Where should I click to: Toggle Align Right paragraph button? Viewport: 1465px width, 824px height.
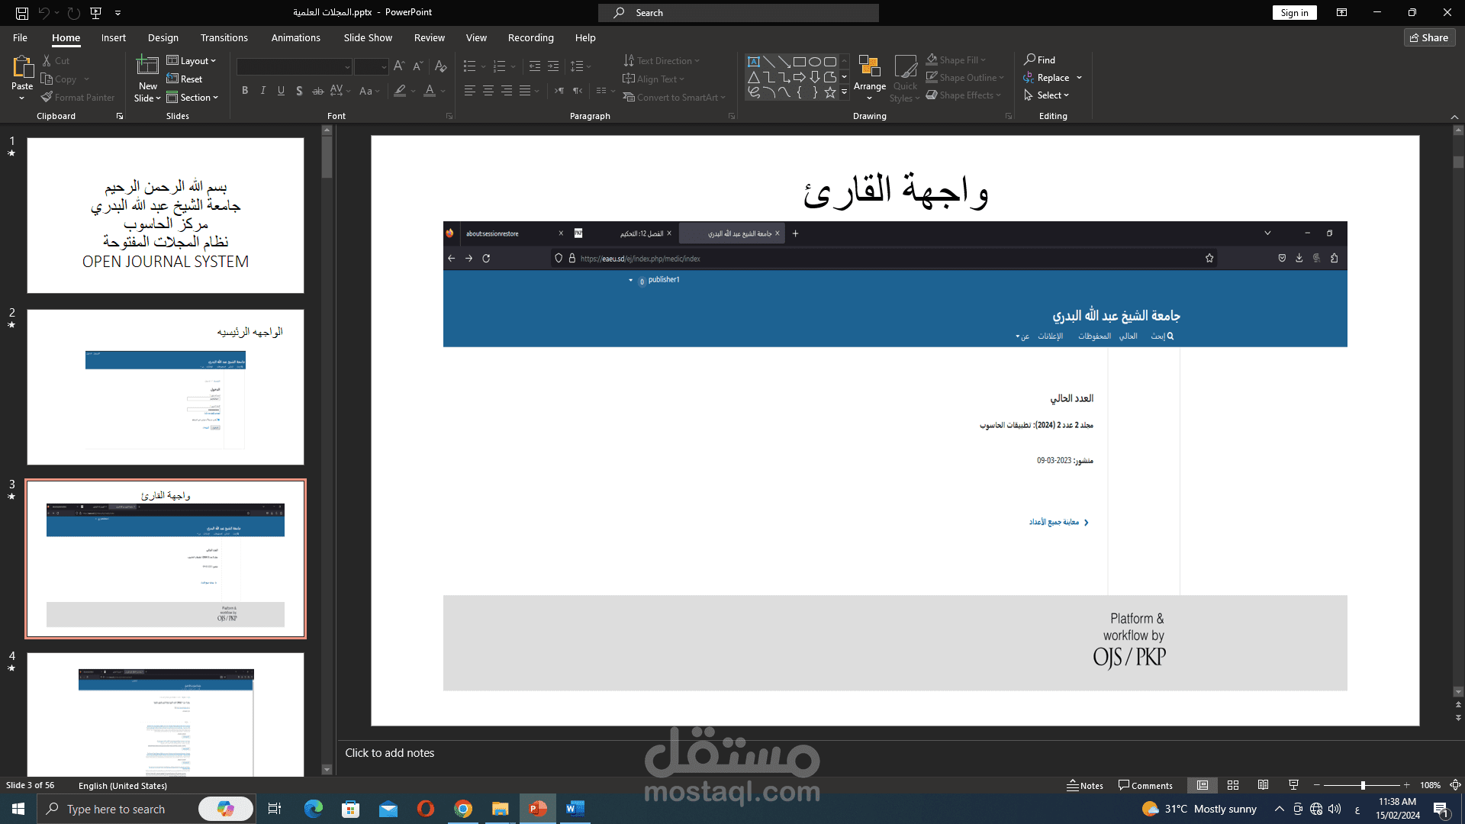(507, 91)
